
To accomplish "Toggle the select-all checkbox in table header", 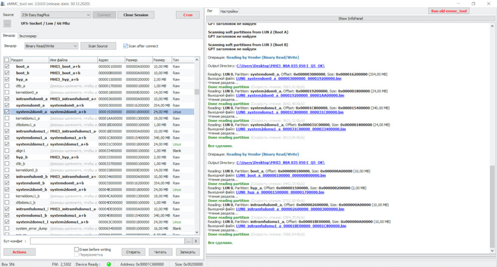I will [x=7, y=60].
